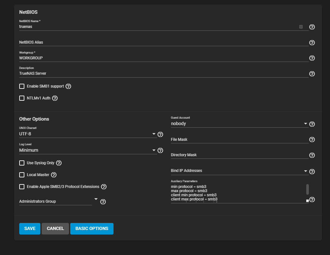Open help for NetBIOS Name field
This screenshot has height=255, width=330.
pyautogui.click(x=312, y=27)
